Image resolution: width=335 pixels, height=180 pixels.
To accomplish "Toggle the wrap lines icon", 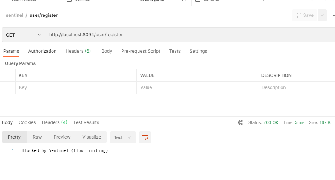I will 145,137.
